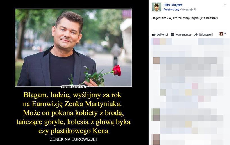Click the globe privacy icon after Wczoraj
The image size is (230, 145).
point(195,9)
